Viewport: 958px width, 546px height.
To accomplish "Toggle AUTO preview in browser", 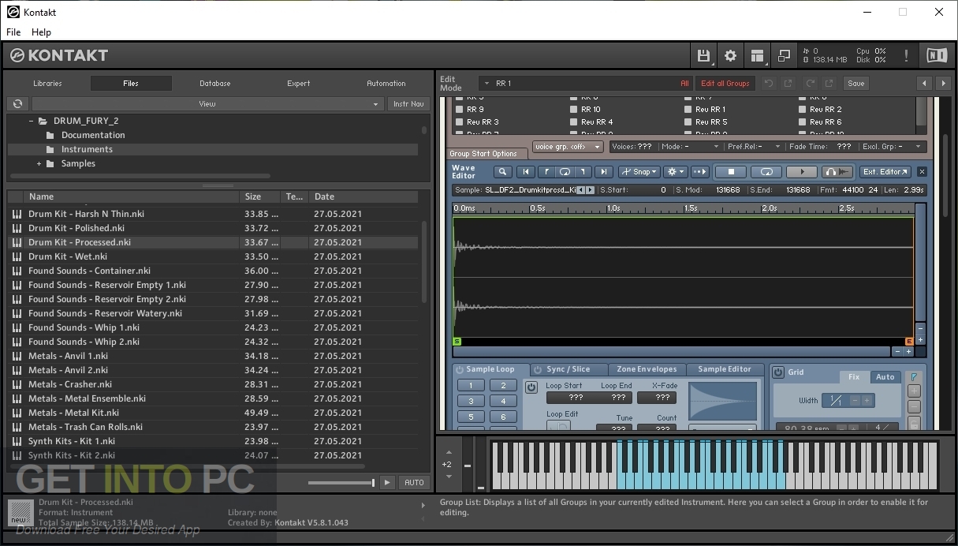I will [x=414, y=482].
